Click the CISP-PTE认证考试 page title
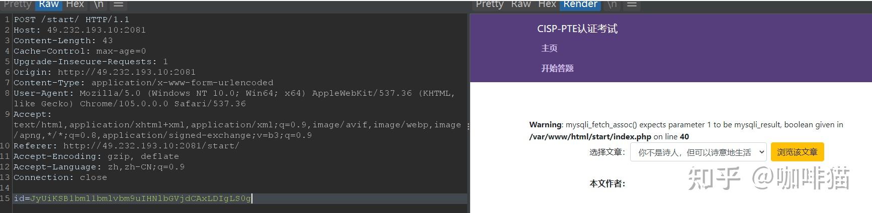This screenshot has width=872, height=213. [x=577, y=29]
